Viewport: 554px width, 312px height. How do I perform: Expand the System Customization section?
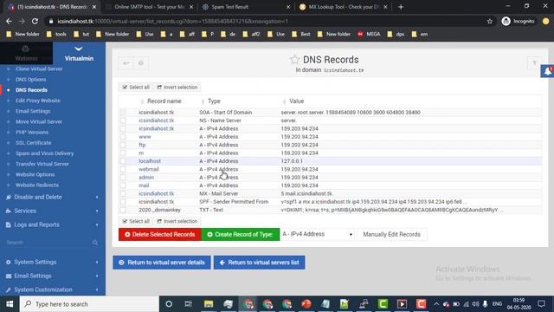point(53,289)
